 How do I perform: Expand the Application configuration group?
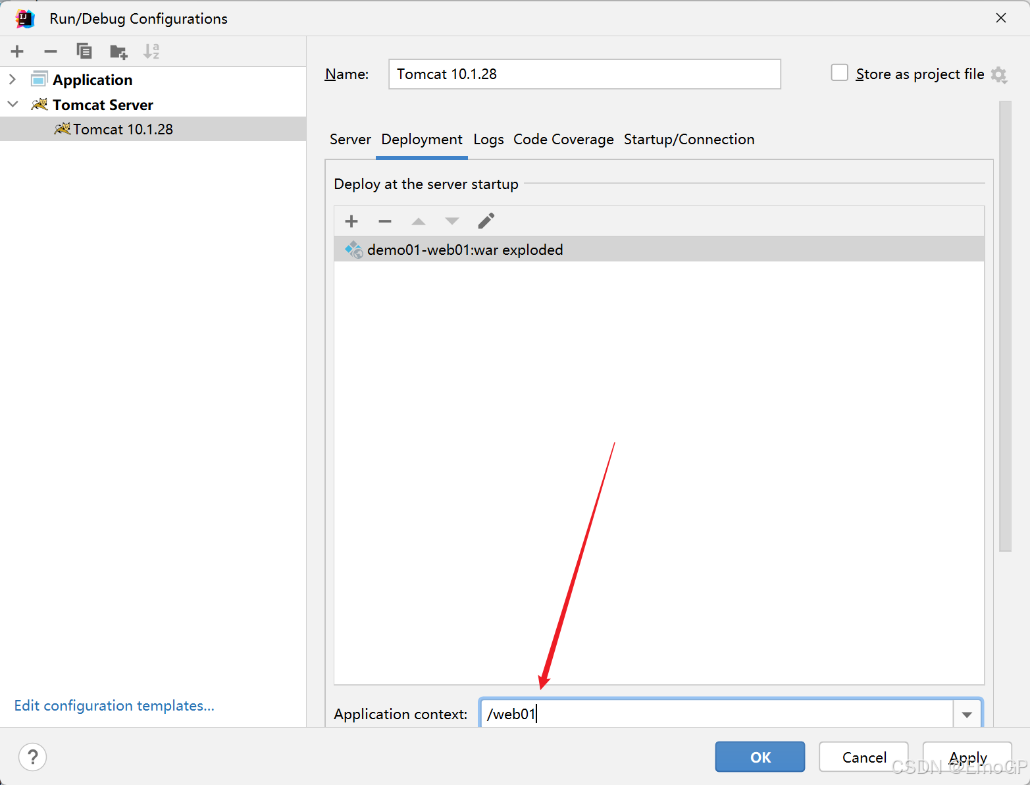[12, 79]
